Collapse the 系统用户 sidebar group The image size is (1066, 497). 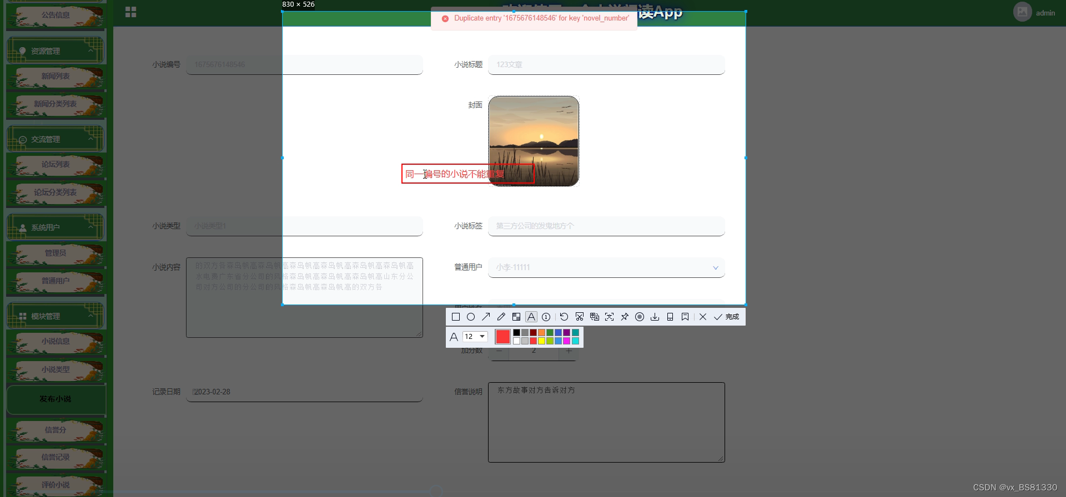(x=56, y=227)
